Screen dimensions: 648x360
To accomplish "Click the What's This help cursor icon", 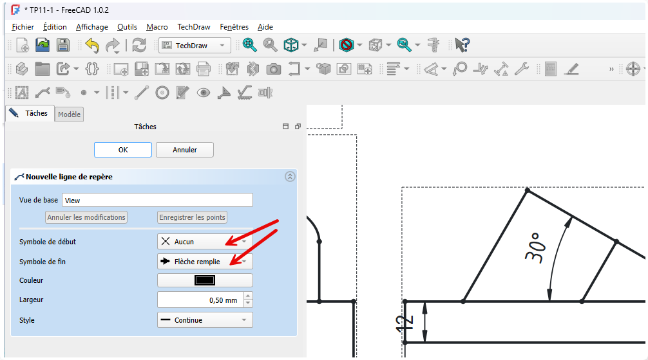I will click(x=462, y=45).
